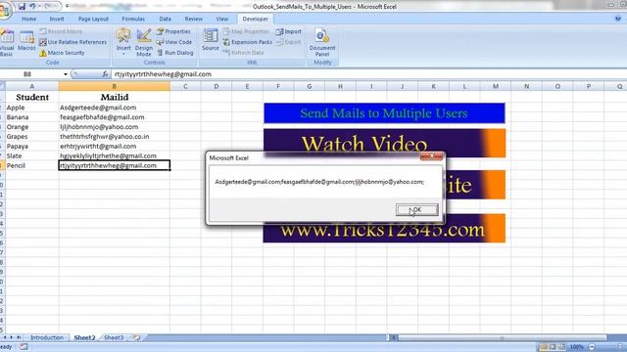627x352 pixels.
Task: Open the Insert controls dropdown
Action: 123,41
